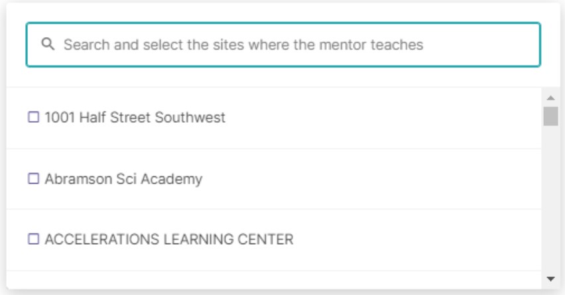
Task: Tick the Abramson Sci Academy checkbox
Action: click(x=34, y=178)
